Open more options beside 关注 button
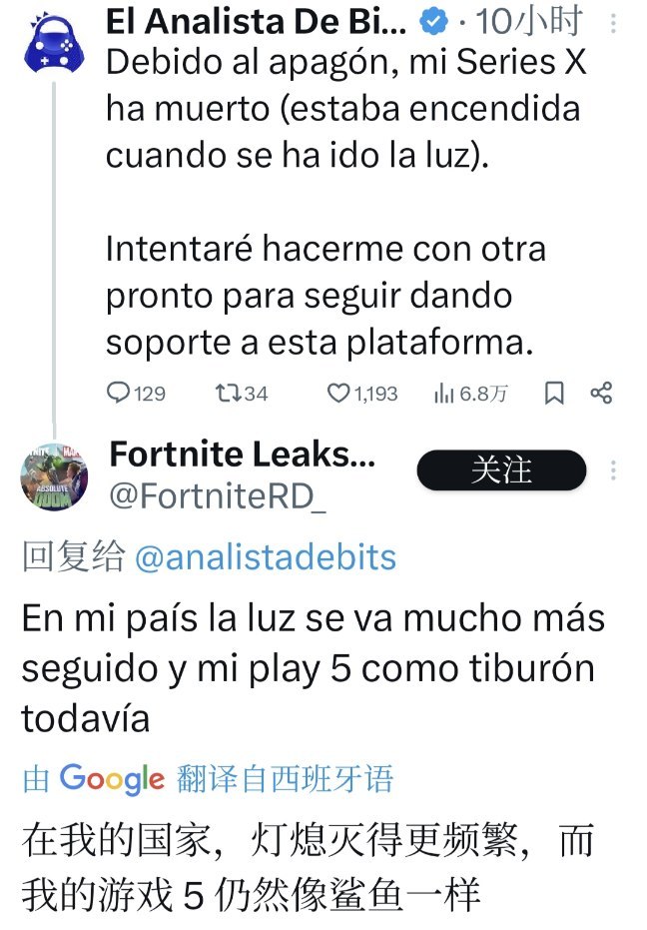The width and height of the screenshot is (647, 930). [613, 470]
